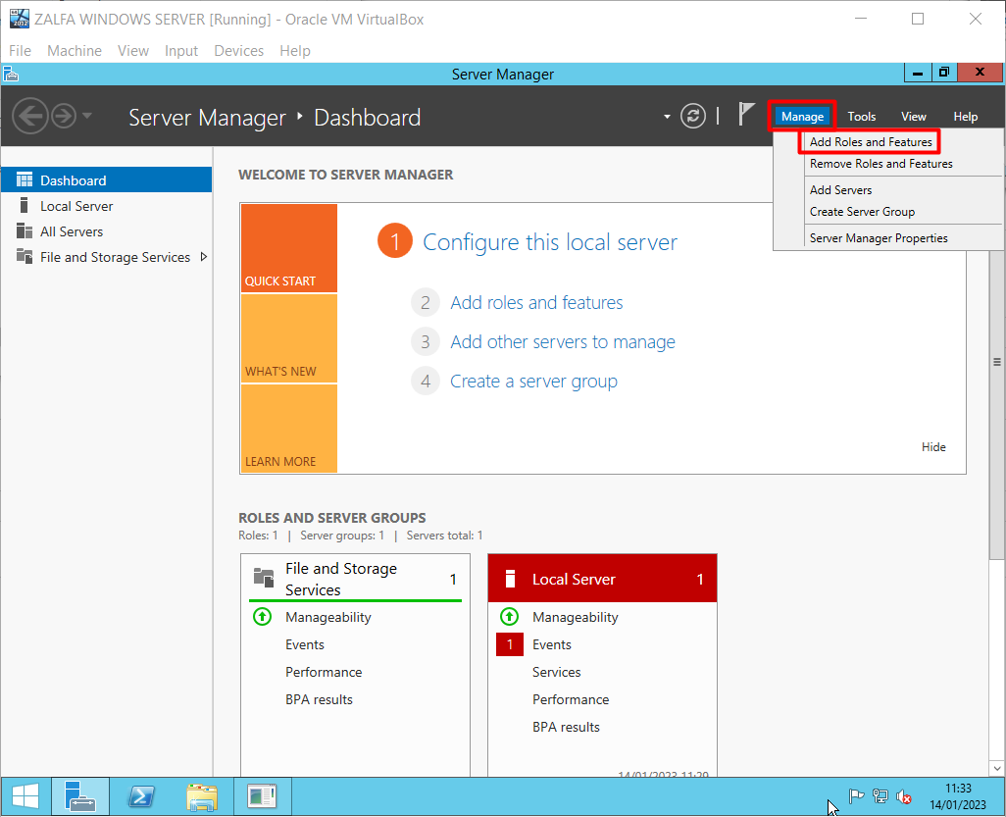Click Add other servers to manage
This screenshot has width=1006, height=817.
[563, 342]
